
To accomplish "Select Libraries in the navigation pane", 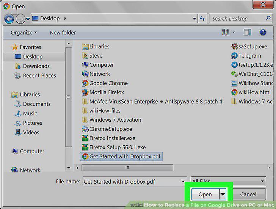I will point(26,94).
